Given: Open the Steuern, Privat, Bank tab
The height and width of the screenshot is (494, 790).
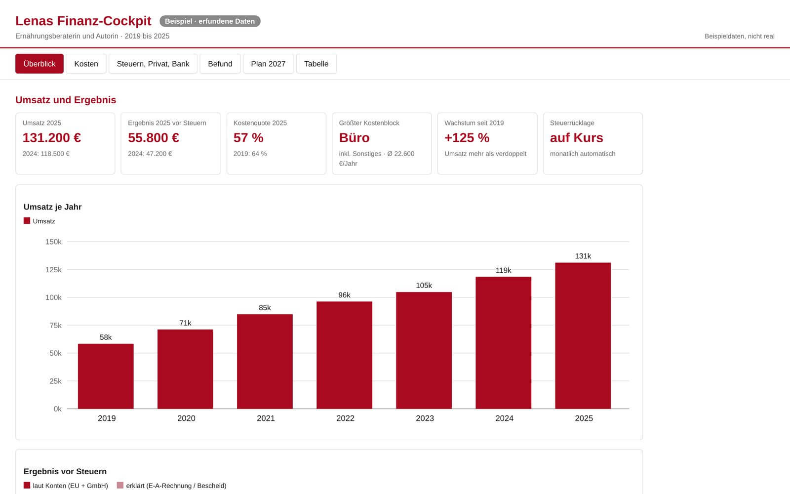Looking at the screenshot, I should coord(153,64).
